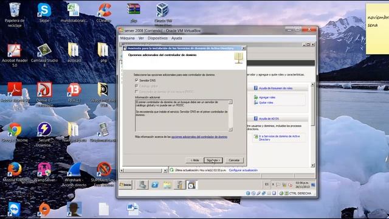
Task: Click the Siguiente > button in wizard
Action: (213, 160)
